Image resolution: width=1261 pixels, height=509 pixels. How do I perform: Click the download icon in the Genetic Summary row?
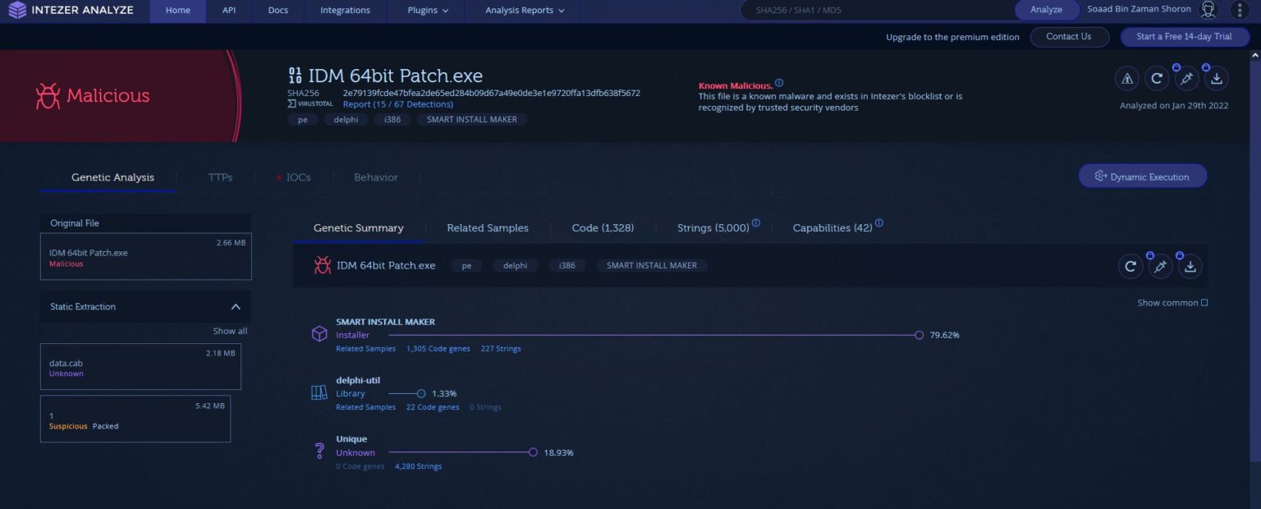(x=1190, y=266)
